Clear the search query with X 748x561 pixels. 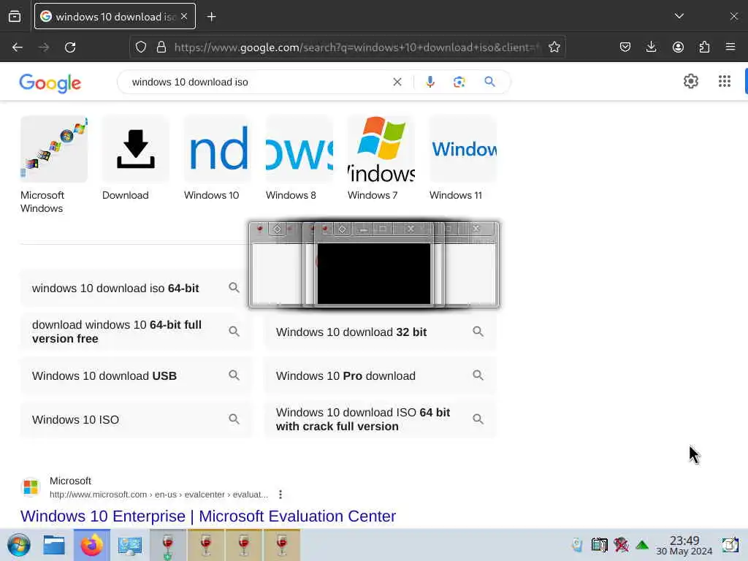point(397,82)
